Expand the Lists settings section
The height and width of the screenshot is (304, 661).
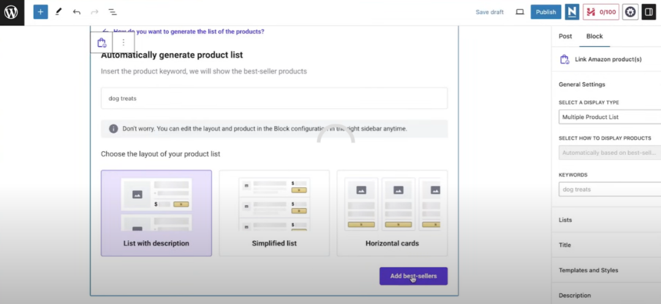pyautogui.click(x=606, y=220)
